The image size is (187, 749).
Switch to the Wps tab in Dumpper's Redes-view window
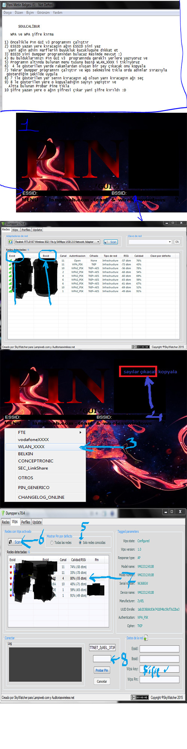point(15,230)
